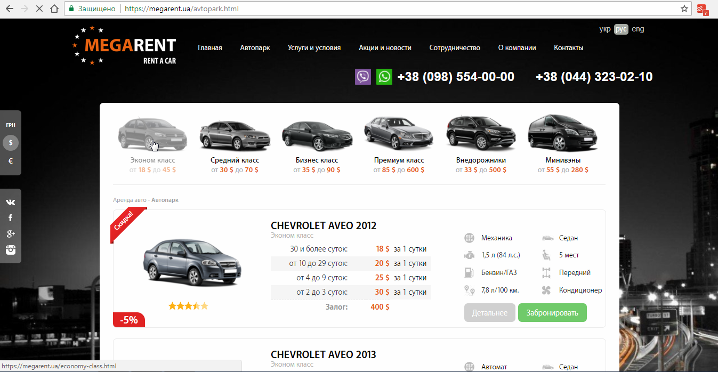Screen dimensions: 718x372
Task: Click the 'от 4 до 9 суток' price row
Action: 351,278
